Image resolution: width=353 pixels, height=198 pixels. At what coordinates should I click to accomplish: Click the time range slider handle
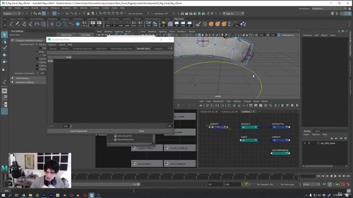pyautogui.click(x=138, y=184)
